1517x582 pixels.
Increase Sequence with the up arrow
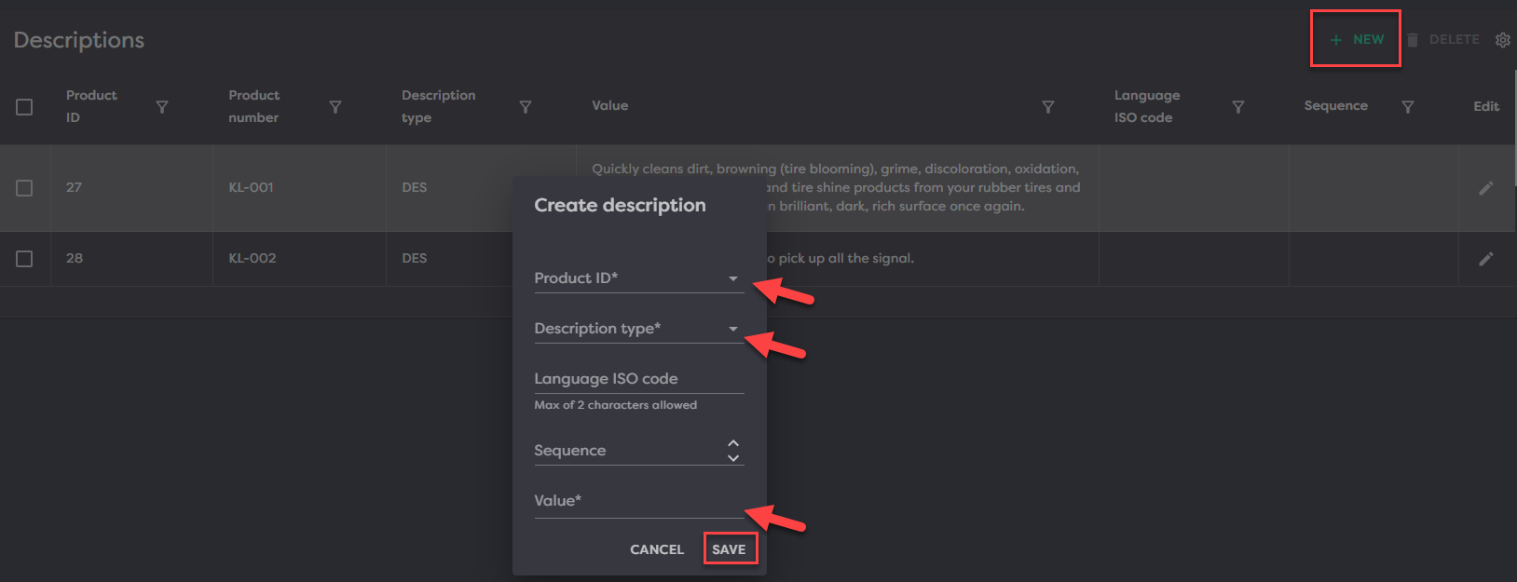pos(733,443)
